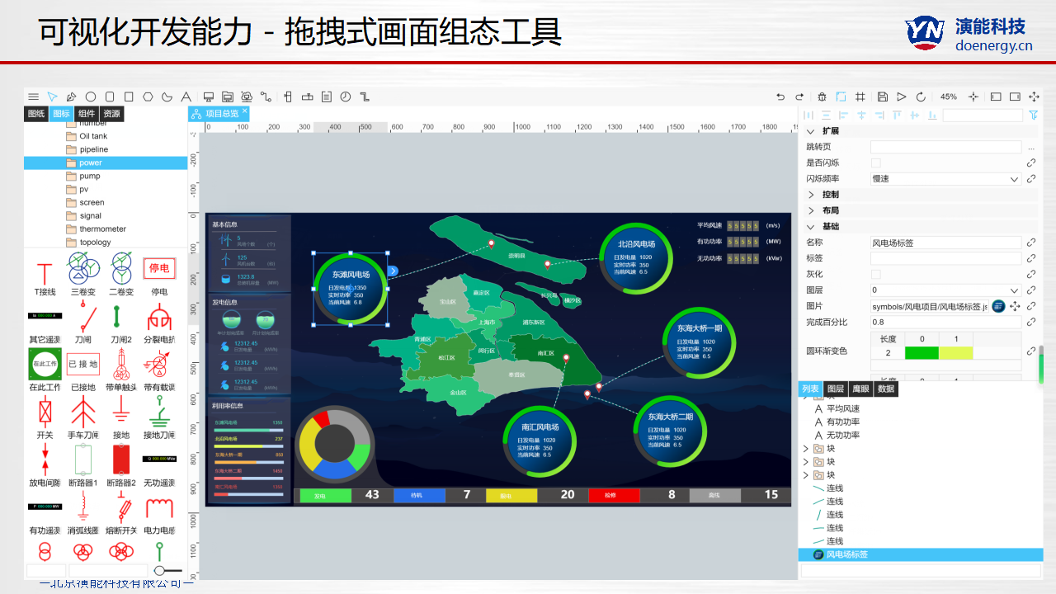Click the 名称 input field
Viewport: 1056px width, 594px height.
coord(945,243)
